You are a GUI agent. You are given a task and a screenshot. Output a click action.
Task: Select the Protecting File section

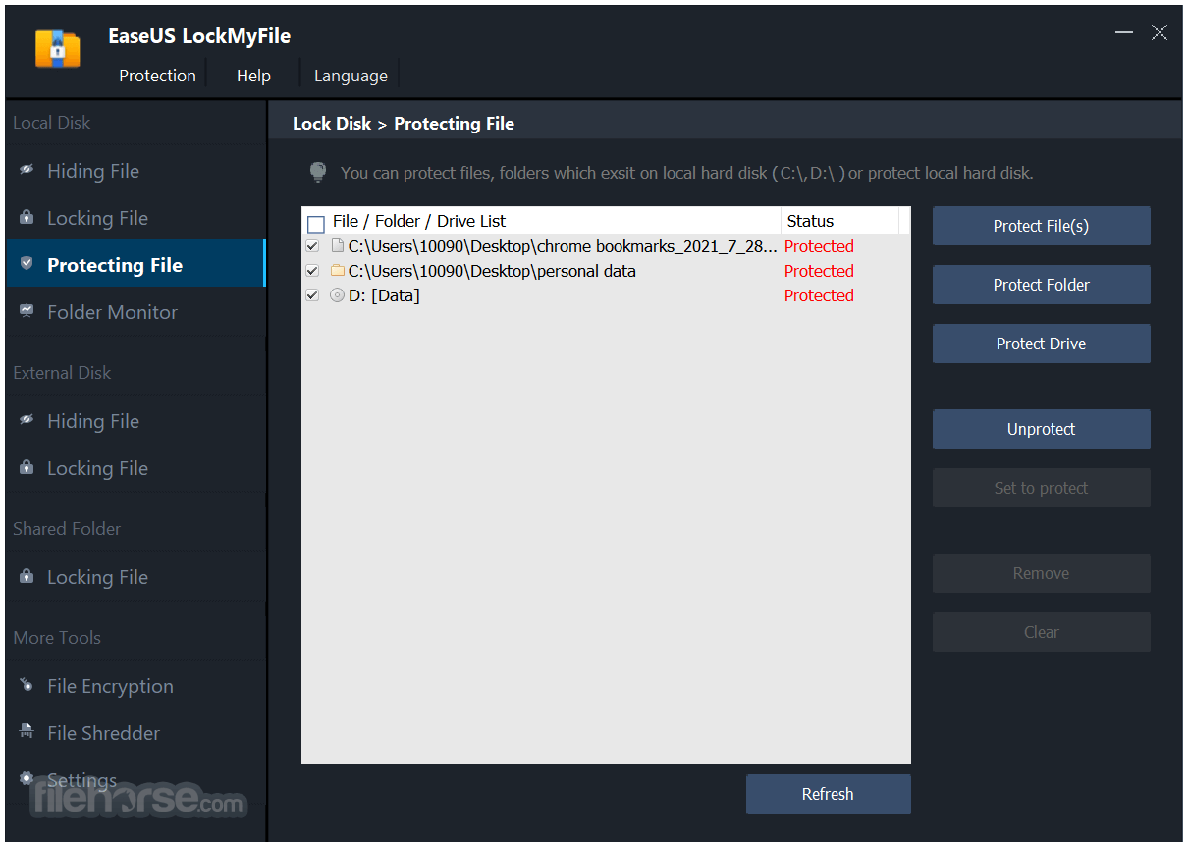(135, 264)
